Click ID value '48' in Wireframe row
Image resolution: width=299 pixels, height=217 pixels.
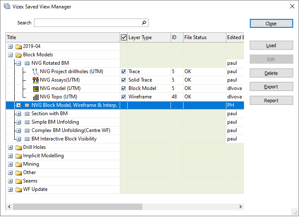tap(174, 97)
